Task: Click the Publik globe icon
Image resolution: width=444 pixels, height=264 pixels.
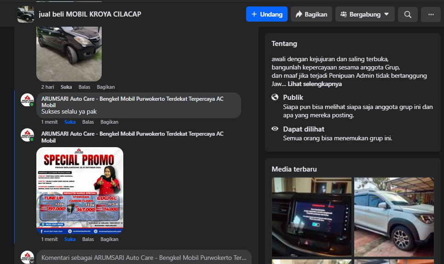Action: tap(275, 97)
